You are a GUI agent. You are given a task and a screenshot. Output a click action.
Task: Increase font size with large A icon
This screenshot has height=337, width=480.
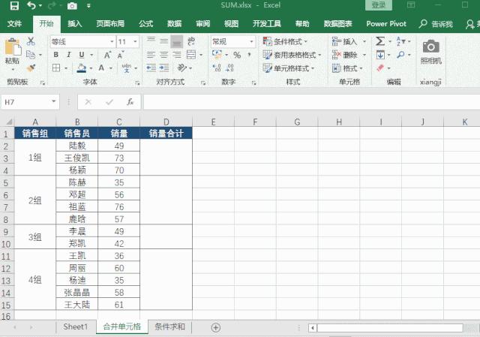tap(107, 55)
